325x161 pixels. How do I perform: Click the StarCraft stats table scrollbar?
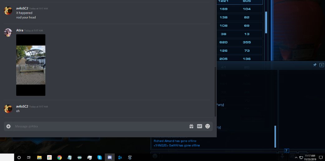tap(266, 22)
